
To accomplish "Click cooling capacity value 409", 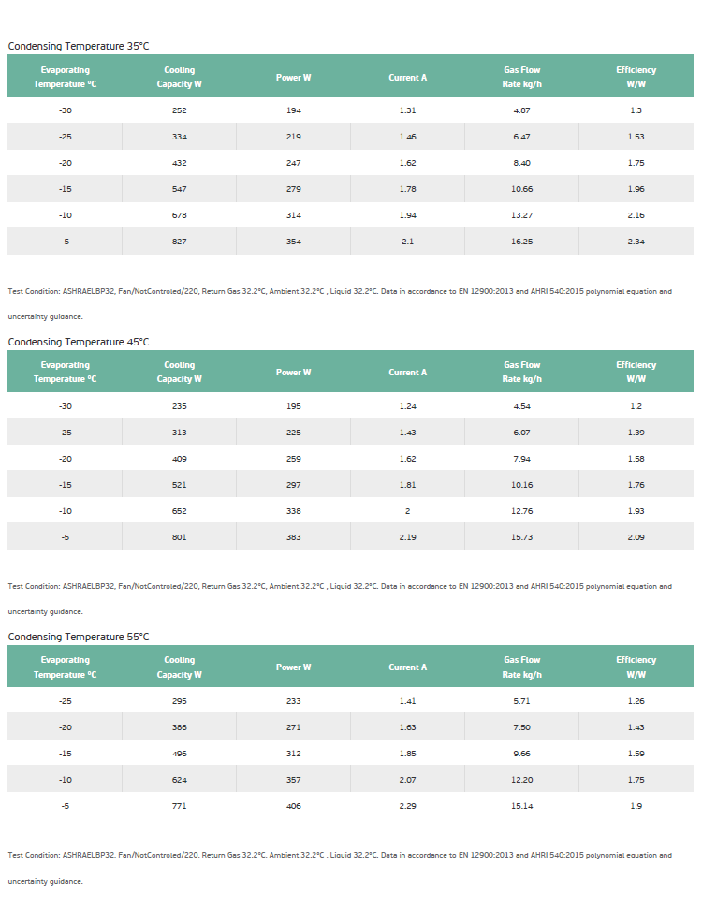I will (x=179, y=459).
